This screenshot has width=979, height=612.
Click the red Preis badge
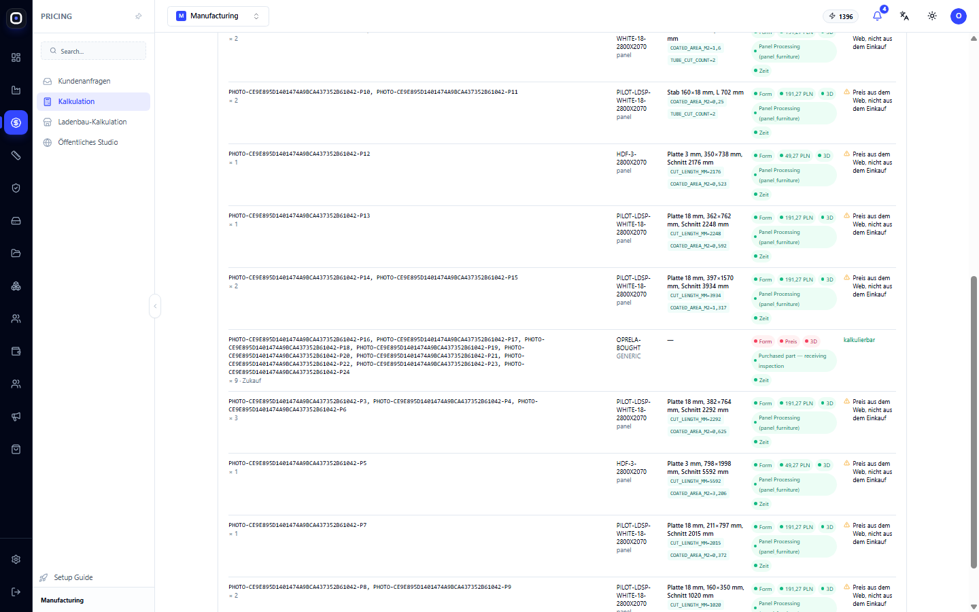788,341
